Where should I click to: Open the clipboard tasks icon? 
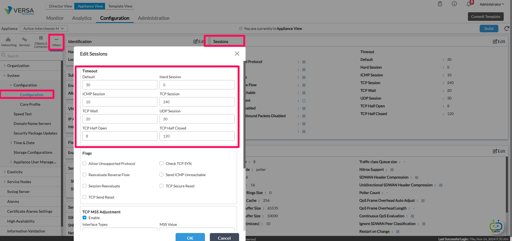[x=440, y=4]
